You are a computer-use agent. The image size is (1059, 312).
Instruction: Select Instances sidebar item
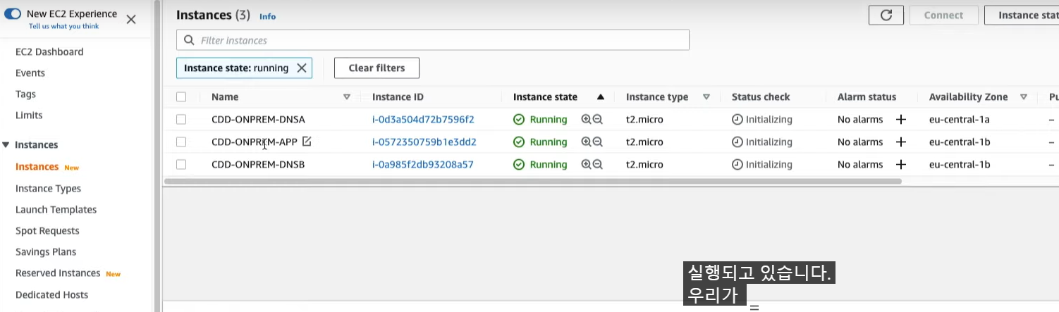point(37,167)
